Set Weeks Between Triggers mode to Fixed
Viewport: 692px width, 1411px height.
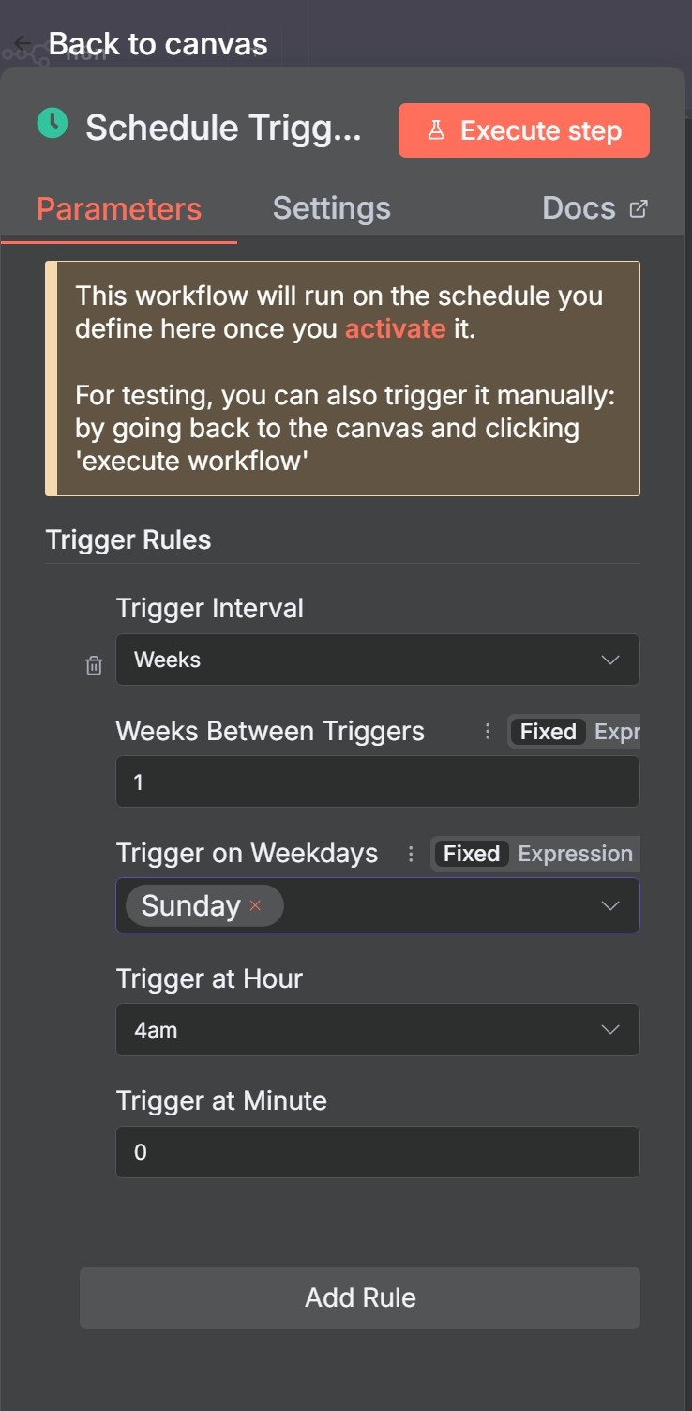tap(548, 732)
